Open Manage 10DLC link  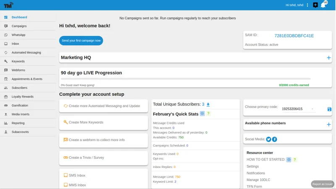pyautogui.click(x=258, y=180)
